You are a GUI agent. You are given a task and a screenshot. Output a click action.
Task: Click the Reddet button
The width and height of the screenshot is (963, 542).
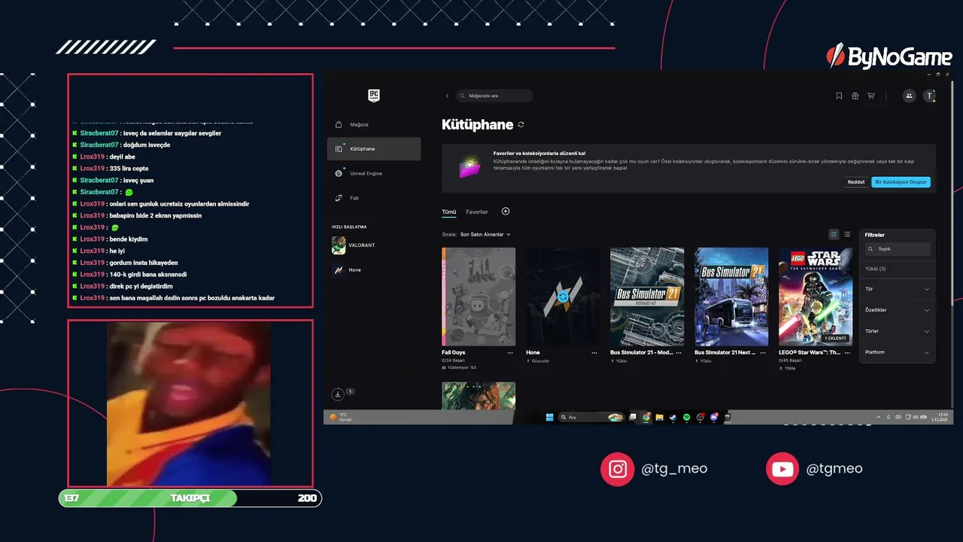point(856,182)
